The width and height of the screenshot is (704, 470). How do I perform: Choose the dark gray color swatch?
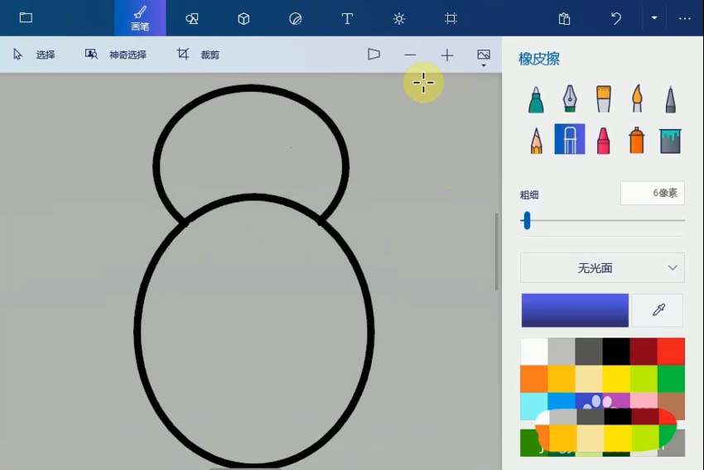589,352
